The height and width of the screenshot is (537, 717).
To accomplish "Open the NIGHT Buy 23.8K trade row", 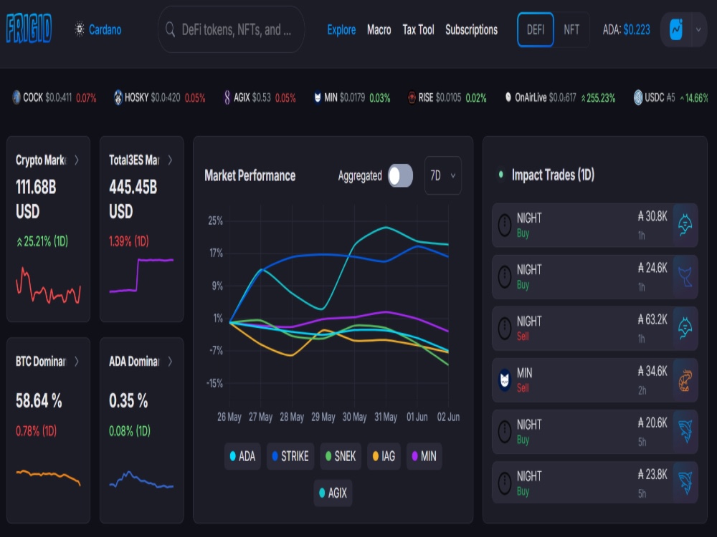I will [x=595, y=483].
